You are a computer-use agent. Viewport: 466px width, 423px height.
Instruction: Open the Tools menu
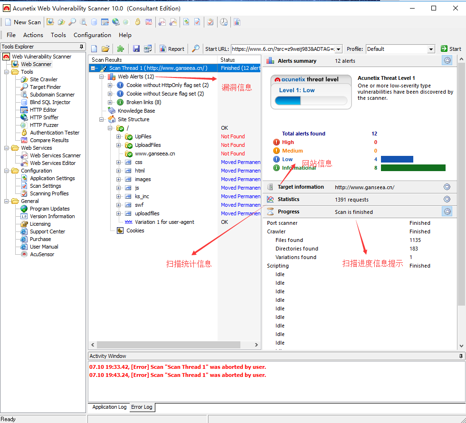click(x=58, y=35)
